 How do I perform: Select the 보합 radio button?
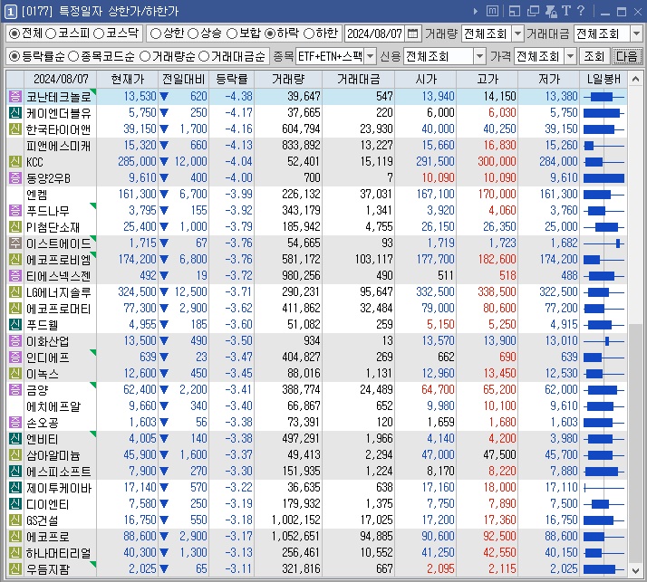coord(232,33)
